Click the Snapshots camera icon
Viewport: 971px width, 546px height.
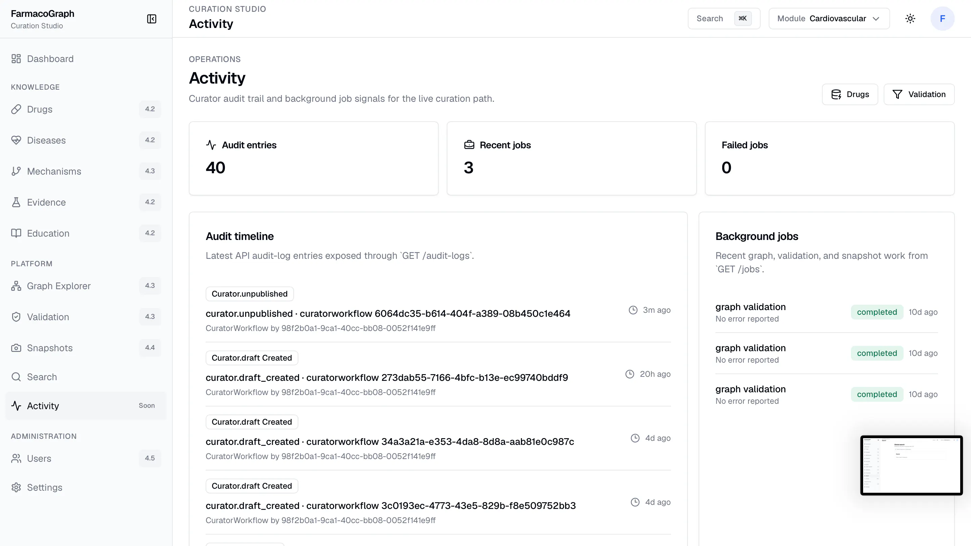click(x=16, y=348)
